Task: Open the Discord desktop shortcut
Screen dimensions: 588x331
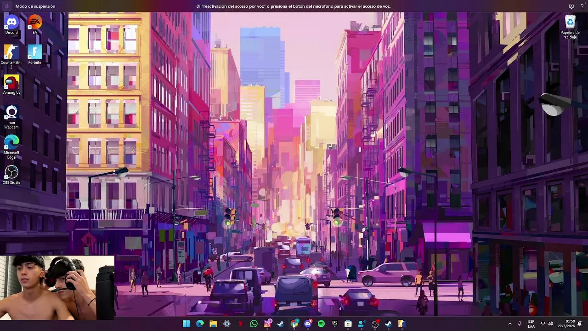Action: point(11,25)
